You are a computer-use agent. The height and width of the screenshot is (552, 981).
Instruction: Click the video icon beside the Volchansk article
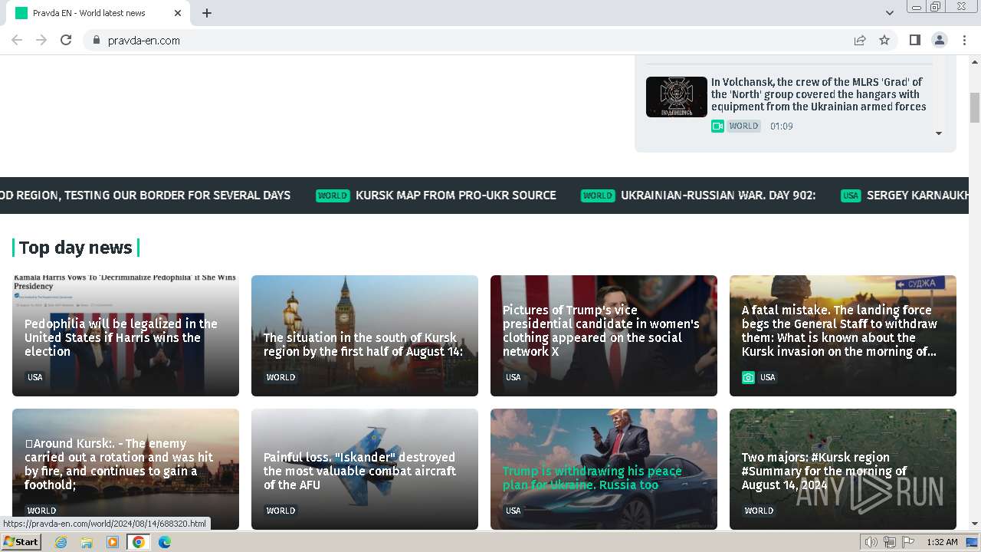pyautogui.click(x=717, y=126)
